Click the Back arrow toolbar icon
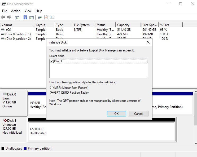Viewport: 197px width, 157px height. coord(3,17)
